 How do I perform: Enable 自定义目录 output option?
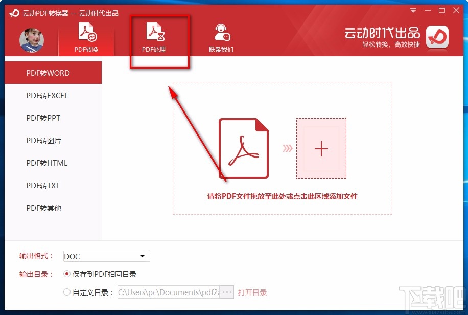pyautogui.click(x=67, y=292)
